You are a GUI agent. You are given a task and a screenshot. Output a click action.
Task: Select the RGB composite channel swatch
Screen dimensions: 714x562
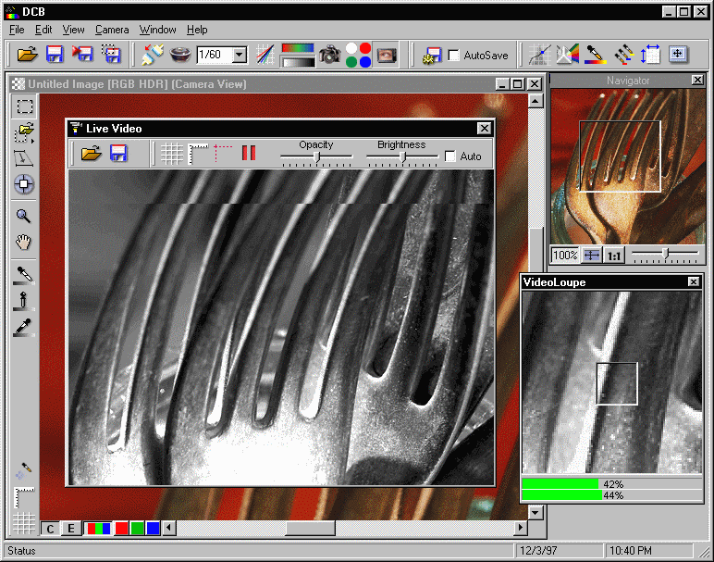pos(98,529)
